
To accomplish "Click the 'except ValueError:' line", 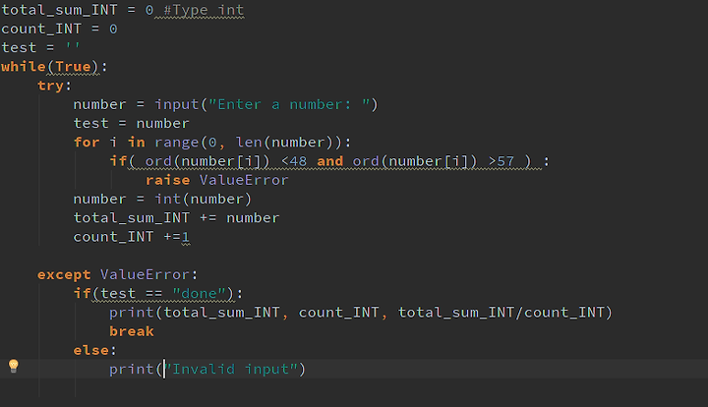I will 117,274.
